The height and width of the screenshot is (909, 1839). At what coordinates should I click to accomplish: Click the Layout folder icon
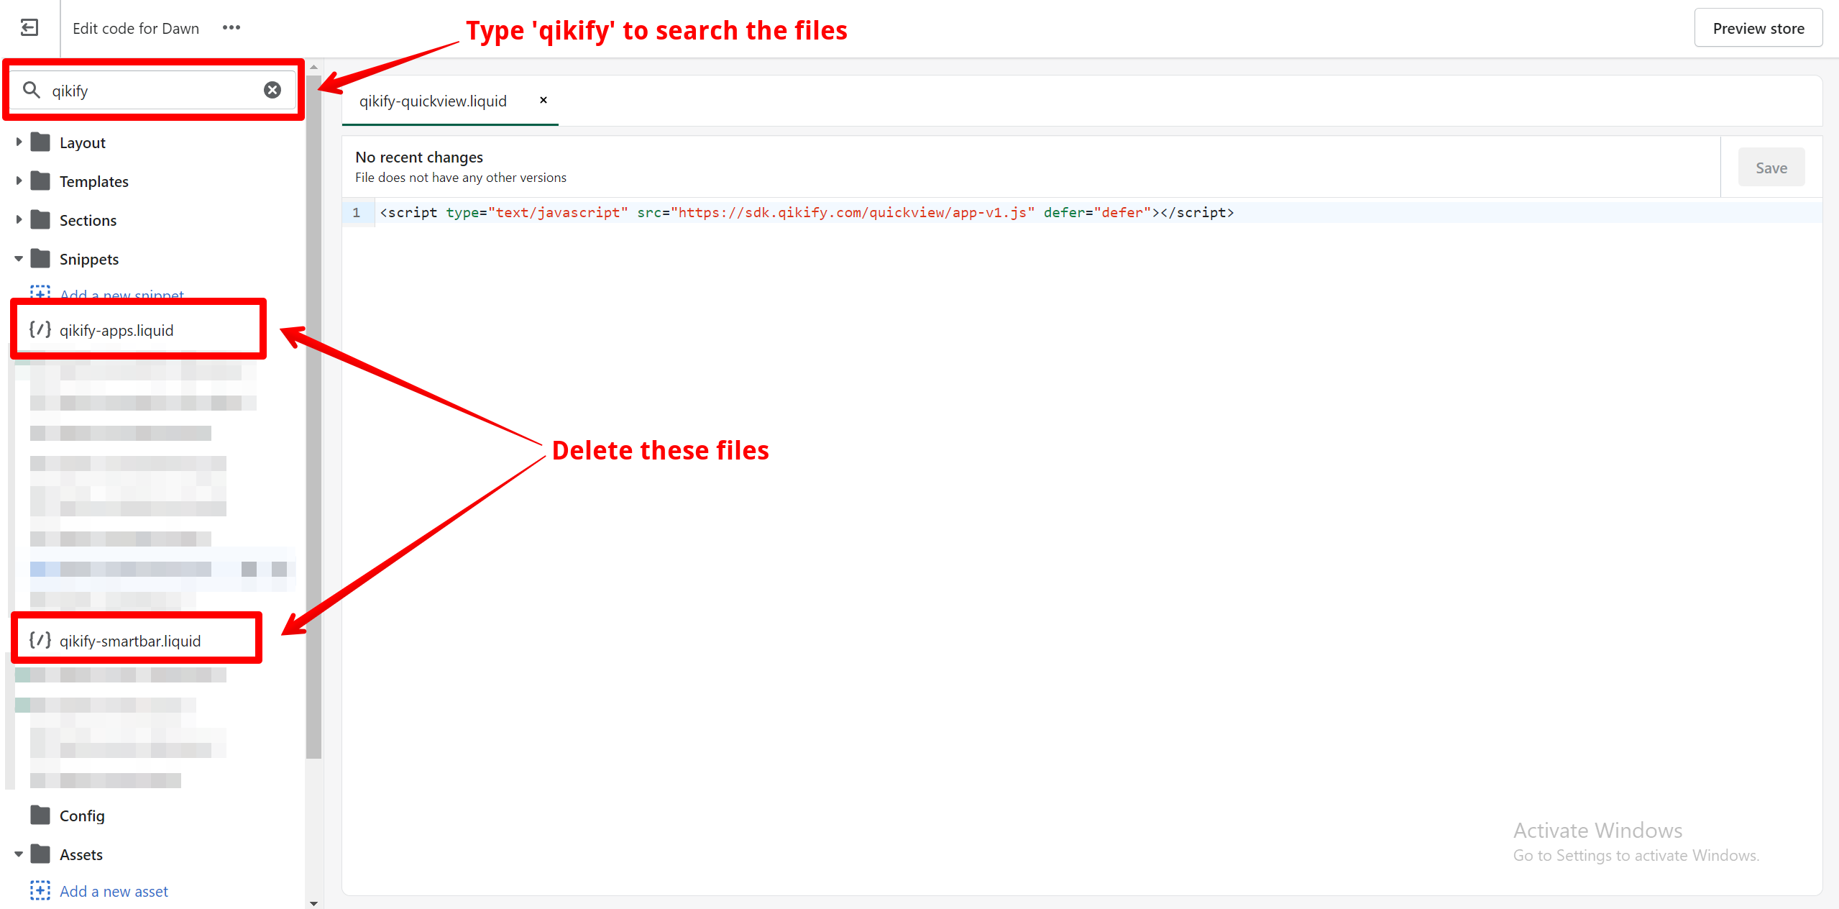point(40,142)
